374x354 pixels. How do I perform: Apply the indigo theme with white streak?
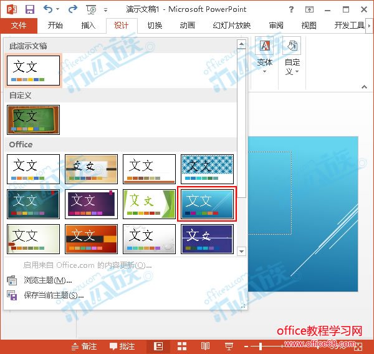click(207, 239)
